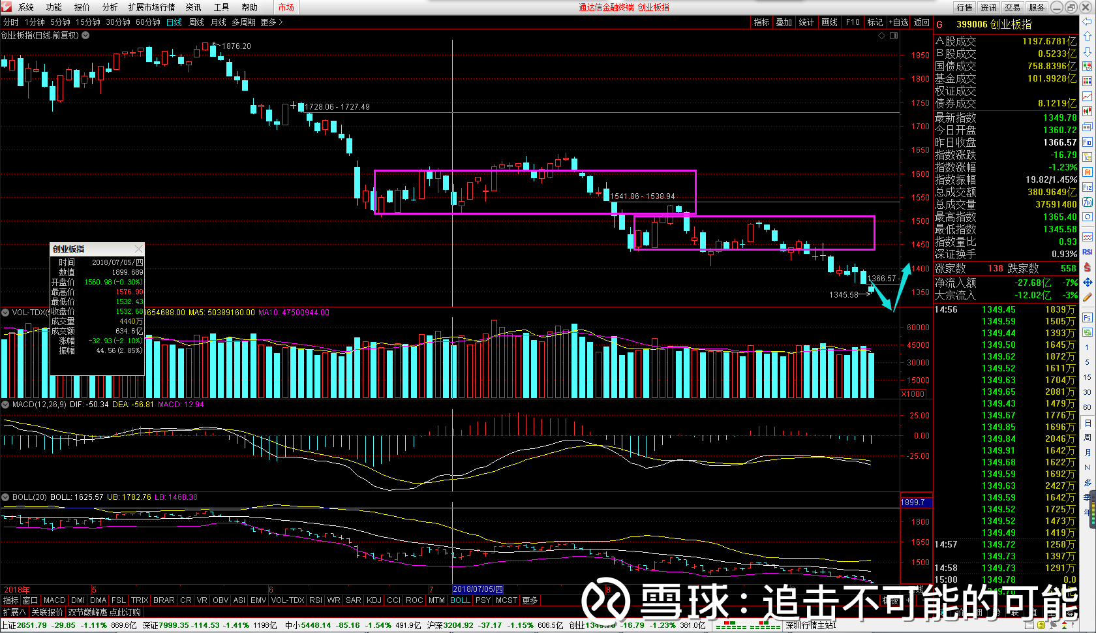Open the candlestick chart sidebar icon
Screen dimensions: 1096x633
coord(1088,112)
